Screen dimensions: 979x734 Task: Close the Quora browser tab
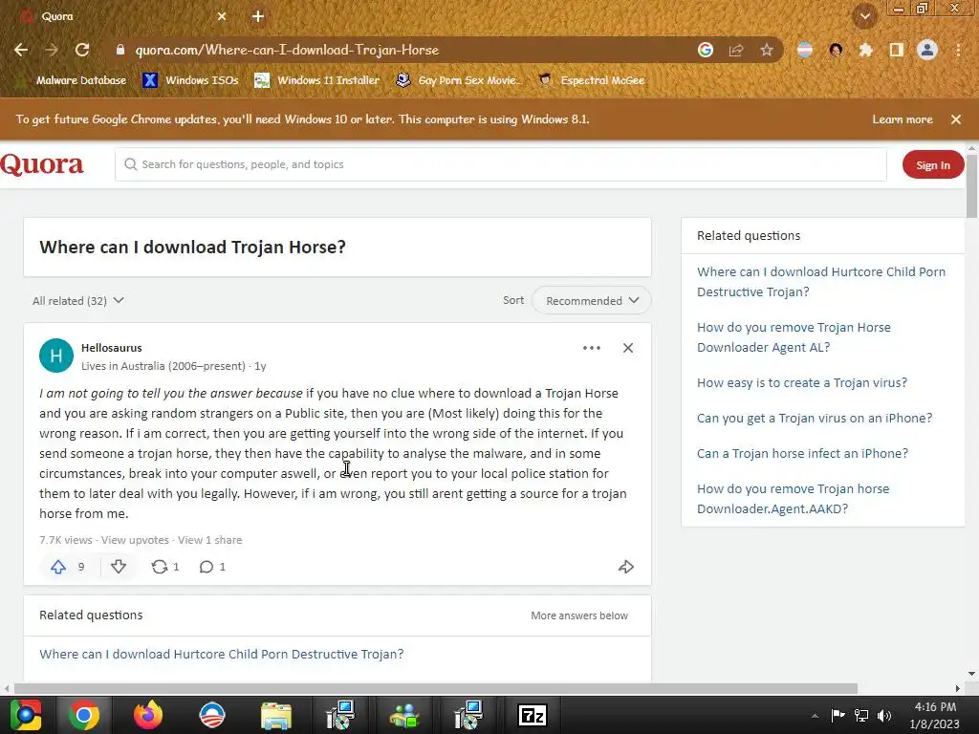tap(222, 16)
